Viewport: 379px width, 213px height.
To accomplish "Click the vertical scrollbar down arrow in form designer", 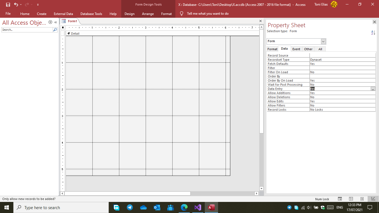I will pos(261,188).
